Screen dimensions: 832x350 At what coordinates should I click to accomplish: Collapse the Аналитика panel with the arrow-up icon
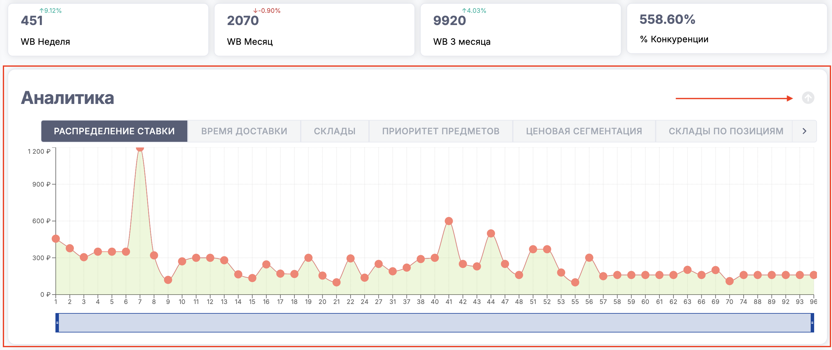click(x=808, y=98)
